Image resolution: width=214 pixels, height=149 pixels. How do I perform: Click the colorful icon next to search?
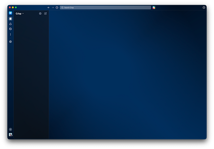(154, 8)
